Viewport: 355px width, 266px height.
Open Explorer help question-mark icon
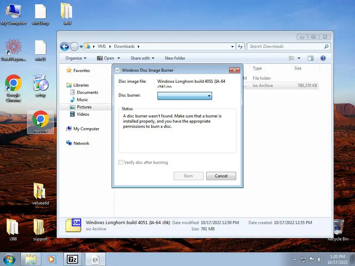[x=323, y=58]
